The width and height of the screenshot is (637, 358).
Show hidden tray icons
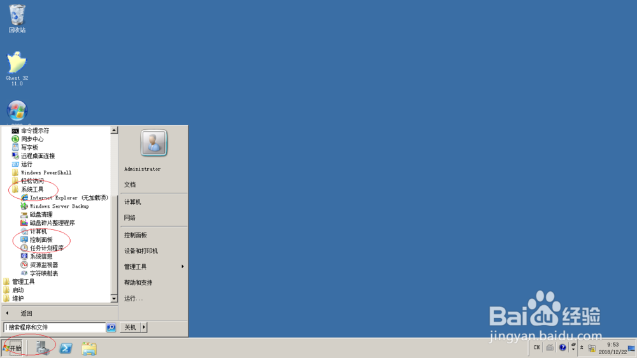coord(582,348)
